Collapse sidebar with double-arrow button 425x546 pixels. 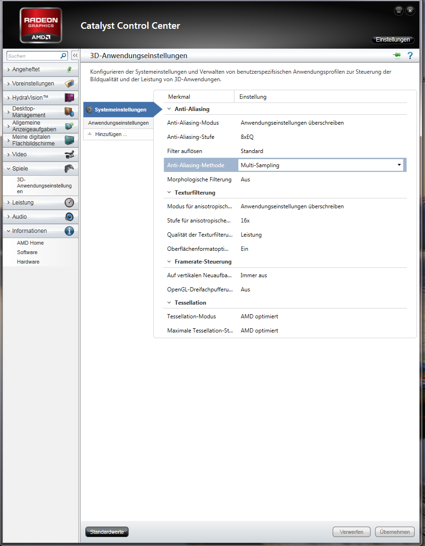[x=75, y=55]
